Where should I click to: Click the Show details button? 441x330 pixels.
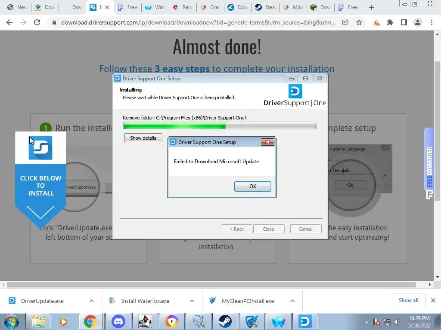143,138
